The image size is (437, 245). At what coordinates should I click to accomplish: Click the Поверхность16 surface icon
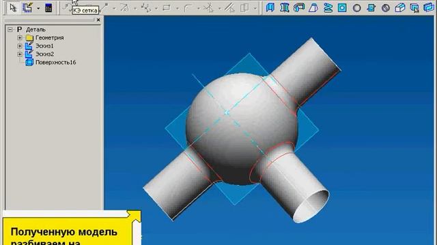tap(29, 62)
